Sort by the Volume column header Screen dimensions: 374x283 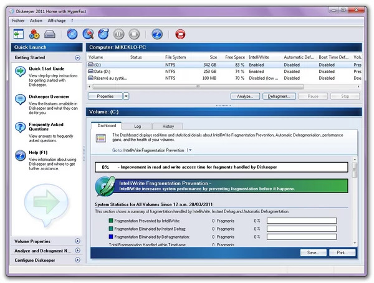point(95,57)
